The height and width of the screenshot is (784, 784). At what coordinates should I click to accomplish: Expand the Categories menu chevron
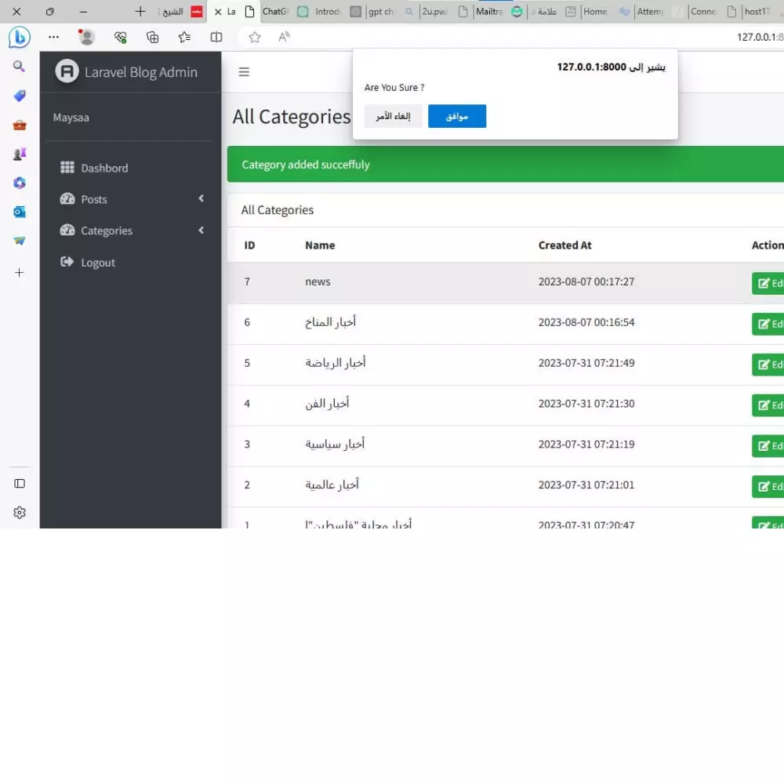(201, 230)
